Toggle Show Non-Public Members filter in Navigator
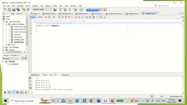The height and width of the screenshot is (105, 187). tap(18, 92)
